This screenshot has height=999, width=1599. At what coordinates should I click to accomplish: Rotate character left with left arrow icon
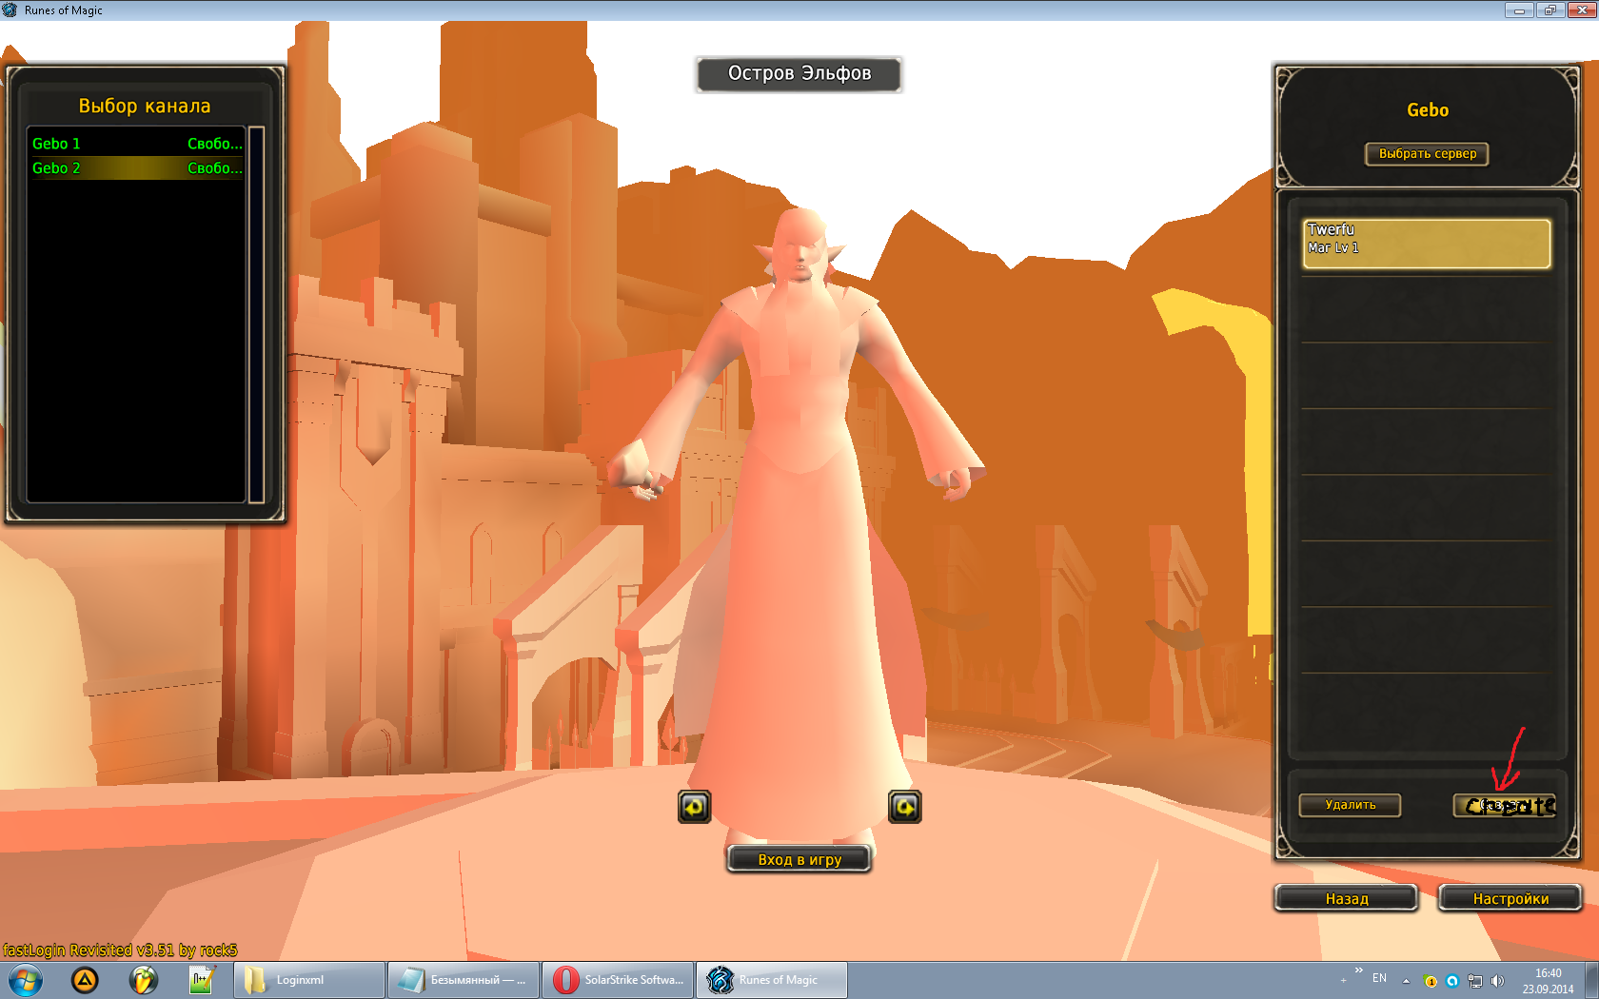pos(694,807)
